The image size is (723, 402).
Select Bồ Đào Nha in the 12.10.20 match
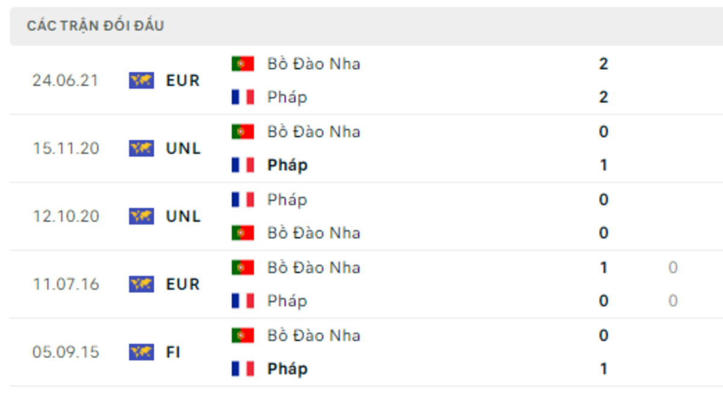(x=313, y=233)
